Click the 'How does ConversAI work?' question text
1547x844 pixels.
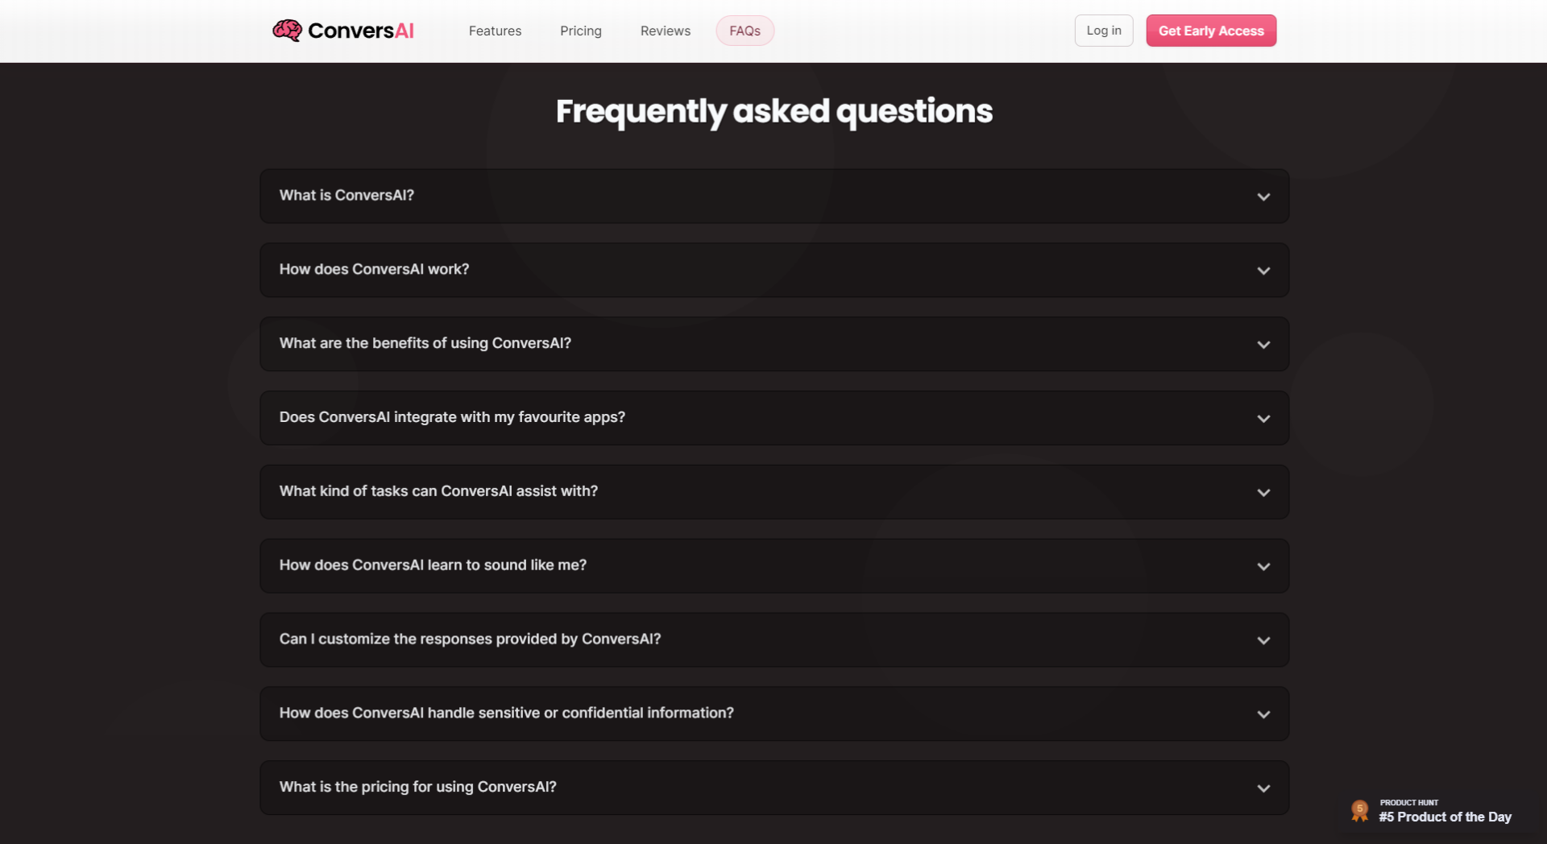tap(374, 270)
